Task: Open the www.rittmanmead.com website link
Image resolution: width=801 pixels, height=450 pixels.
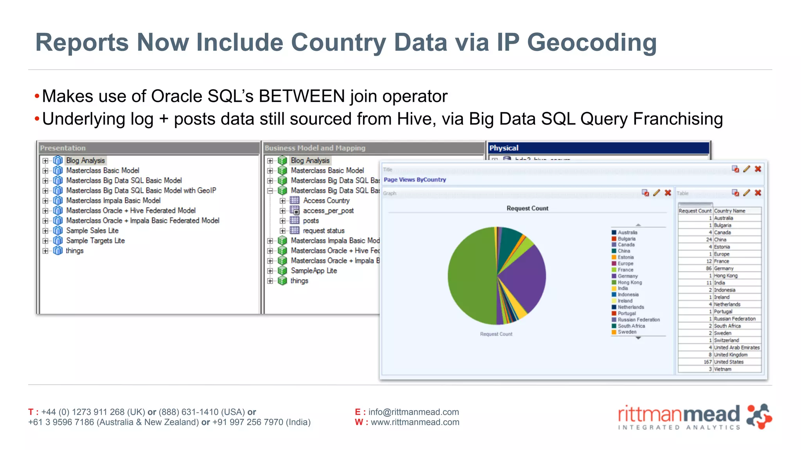Action: click(x=415, y=422)
